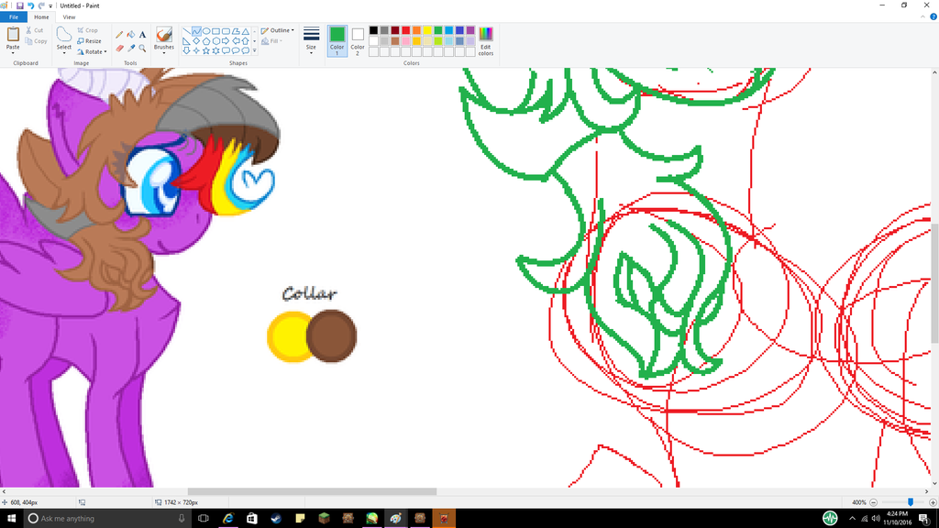Click the zoom out minus button
The height and width of the screenshot is (528, 939).
[874, 502]
